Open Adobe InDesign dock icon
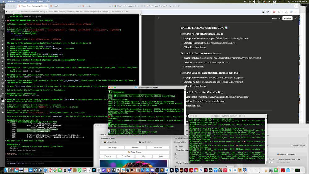Image resolution: width=309 pixels, height=174 pixels. [x=186, y=170]
